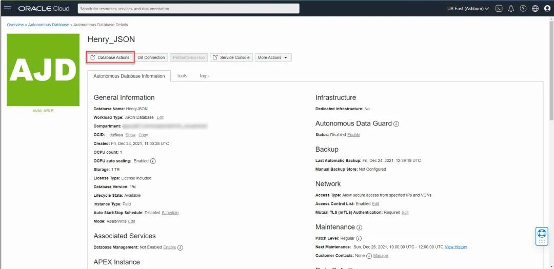The image size is (554, 269).
Task: Edit the Workload Type
Action: click(x=160, y=117)
